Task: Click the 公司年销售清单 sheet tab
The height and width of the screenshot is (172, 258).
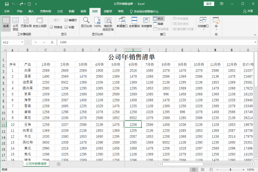Action: click(x=36, y=164)
